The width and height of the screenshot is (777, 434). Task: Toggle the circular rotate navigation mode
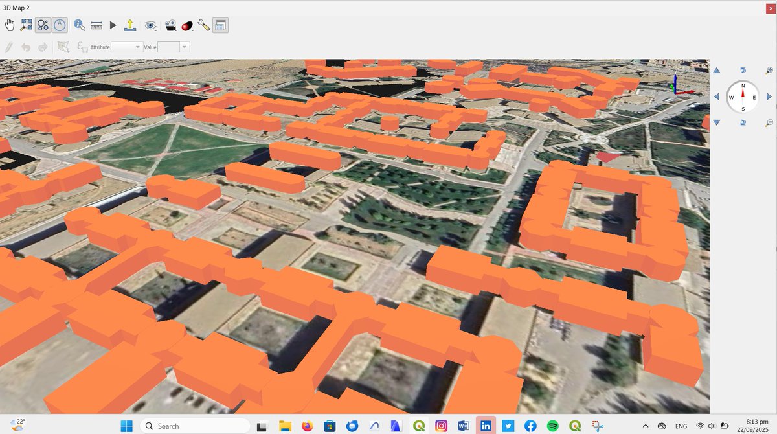60,25
